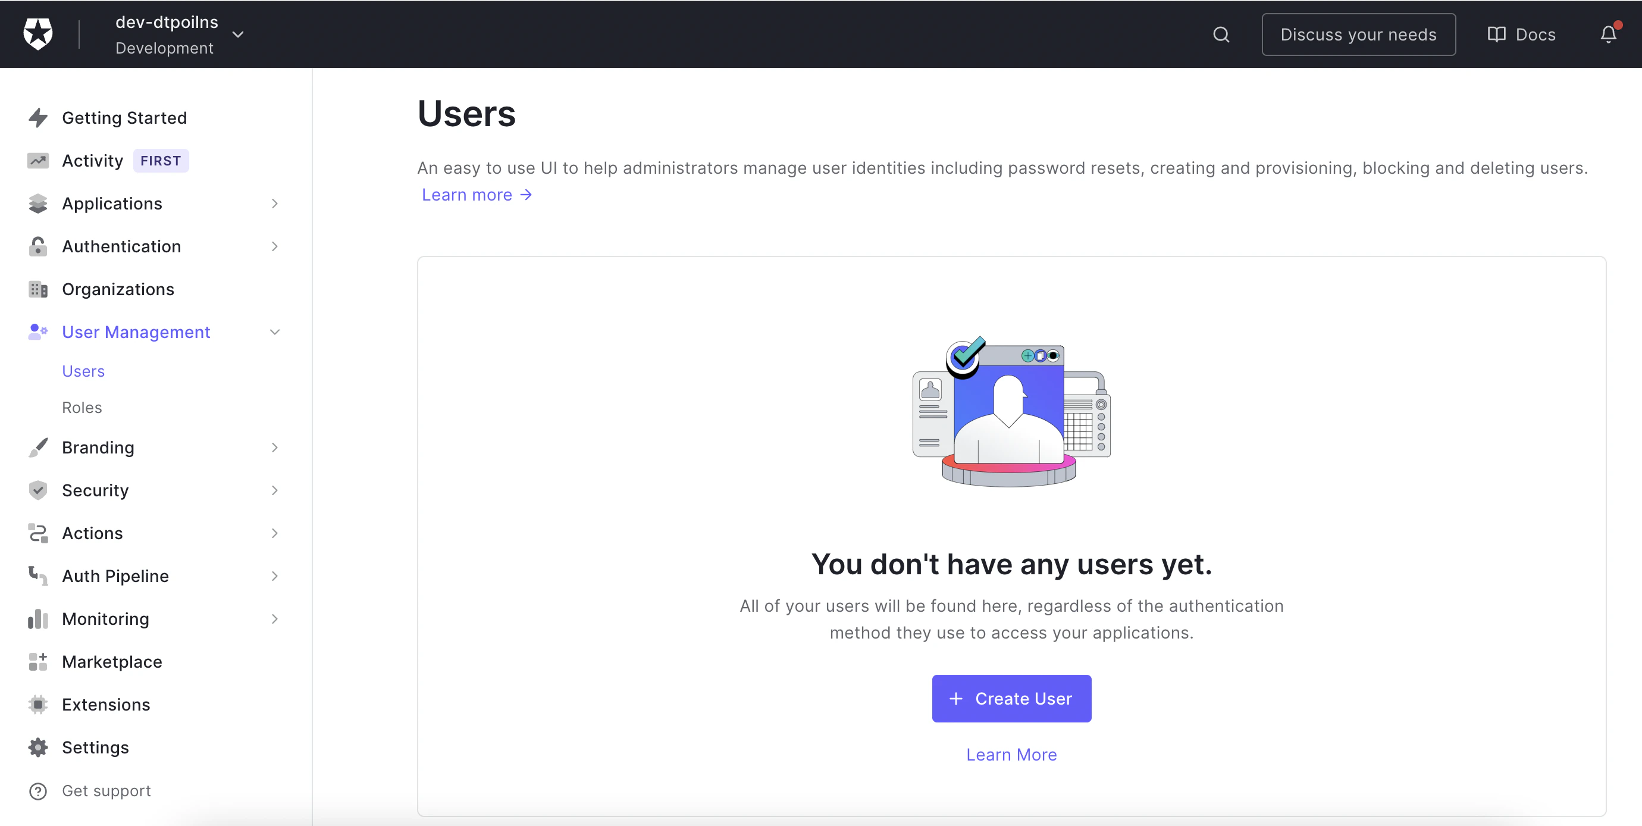Click the Marketplace icon in the sidebar
The width and height of the screenshot is (1642, 826).
38,661
